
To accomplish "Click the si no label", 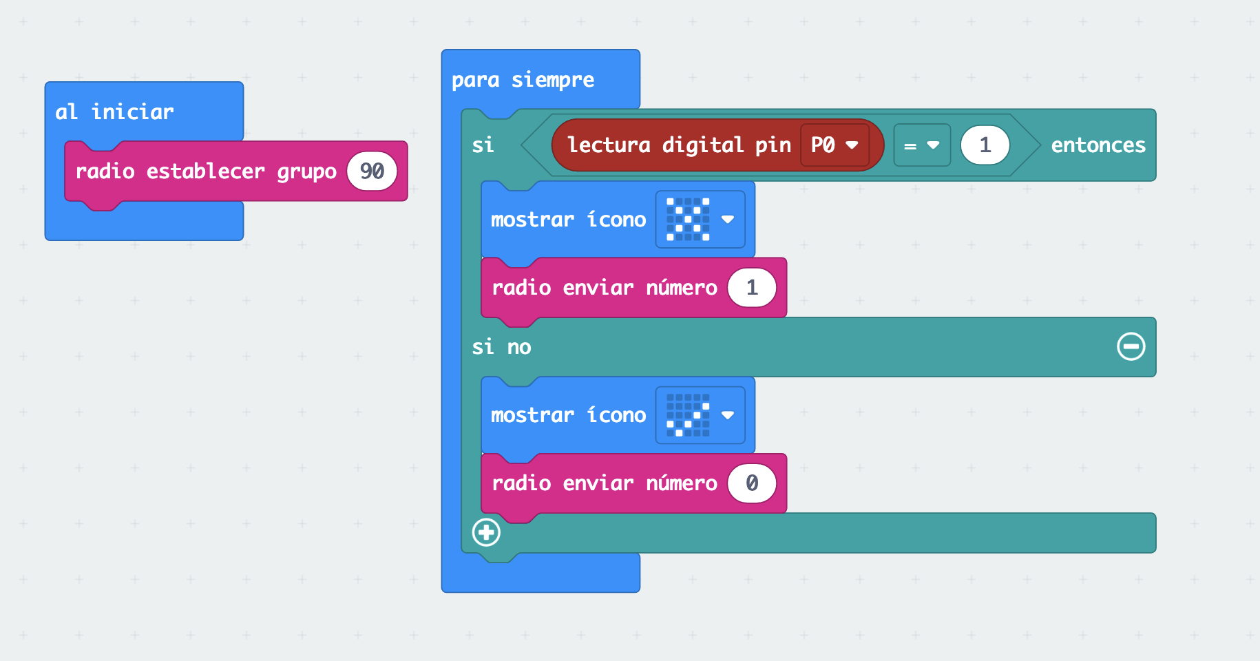I will pyautogui.click(x=502, y=347).
